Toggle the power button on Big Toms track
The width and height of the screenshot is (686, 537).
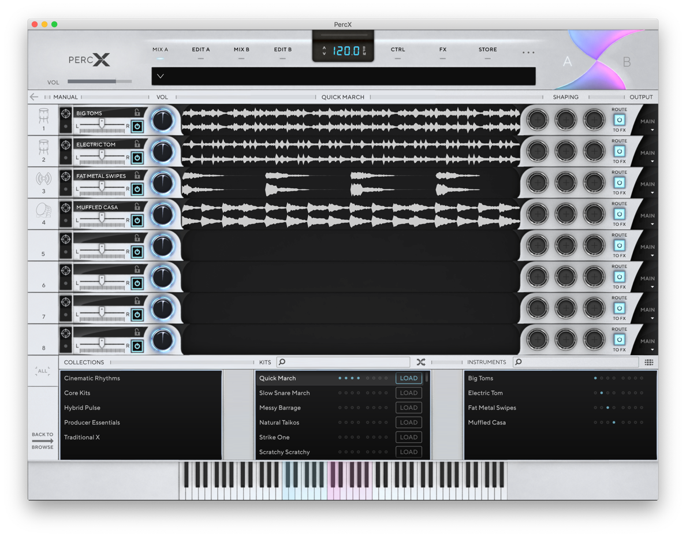click(x=137, y=126)
